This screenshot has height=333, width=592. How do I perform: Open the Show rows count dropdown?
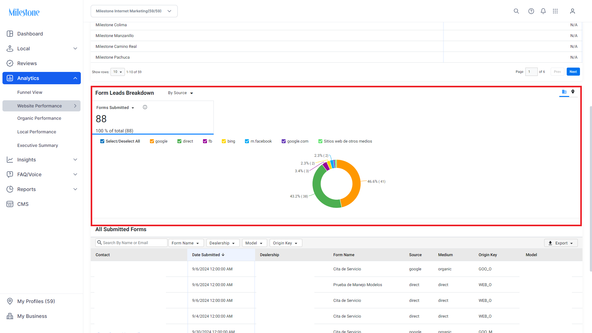point(118,72)
